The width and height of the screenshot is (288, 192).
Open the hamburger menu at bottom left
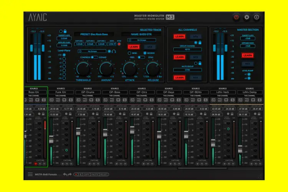point(30,174)
